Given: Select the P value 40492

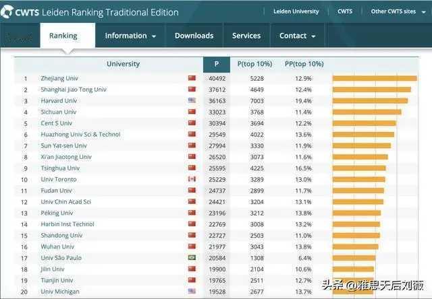Looking at the screenshot, I should coord(217,79).
